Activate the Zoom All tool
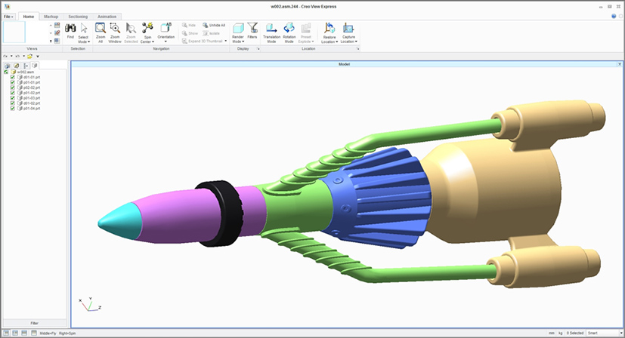This screenshot has width=625, height=338. tap(100, 29)
